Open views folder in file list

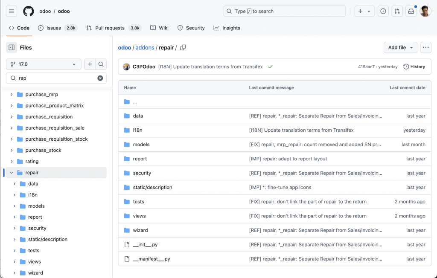[x=140, y=216]
